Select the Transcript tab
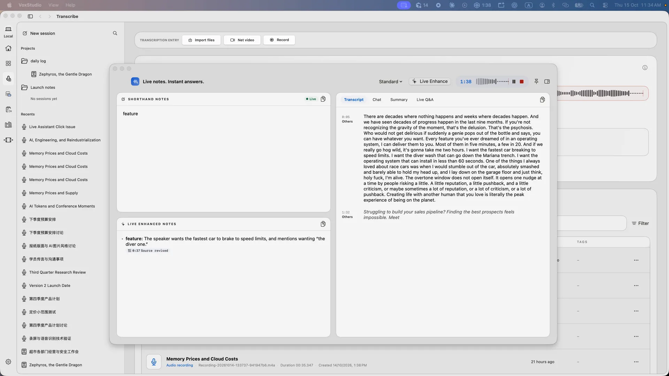 click(x=354, y=100)
